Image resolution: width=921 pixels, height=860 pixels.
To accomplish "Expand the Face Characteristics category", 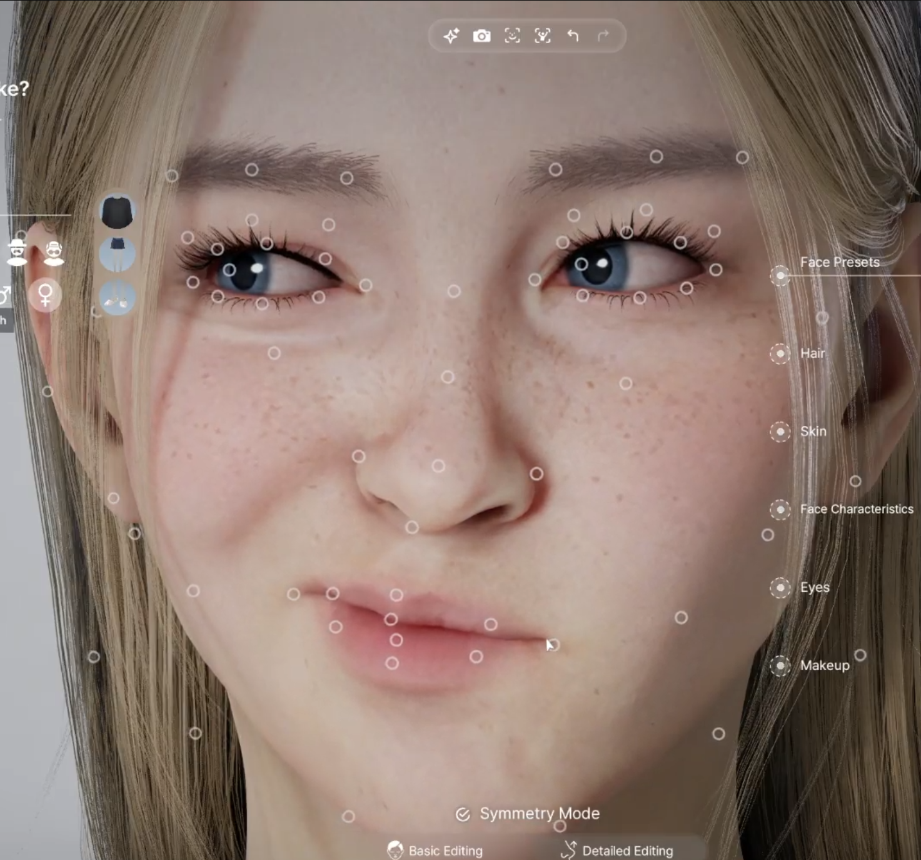I will (780, 510).
